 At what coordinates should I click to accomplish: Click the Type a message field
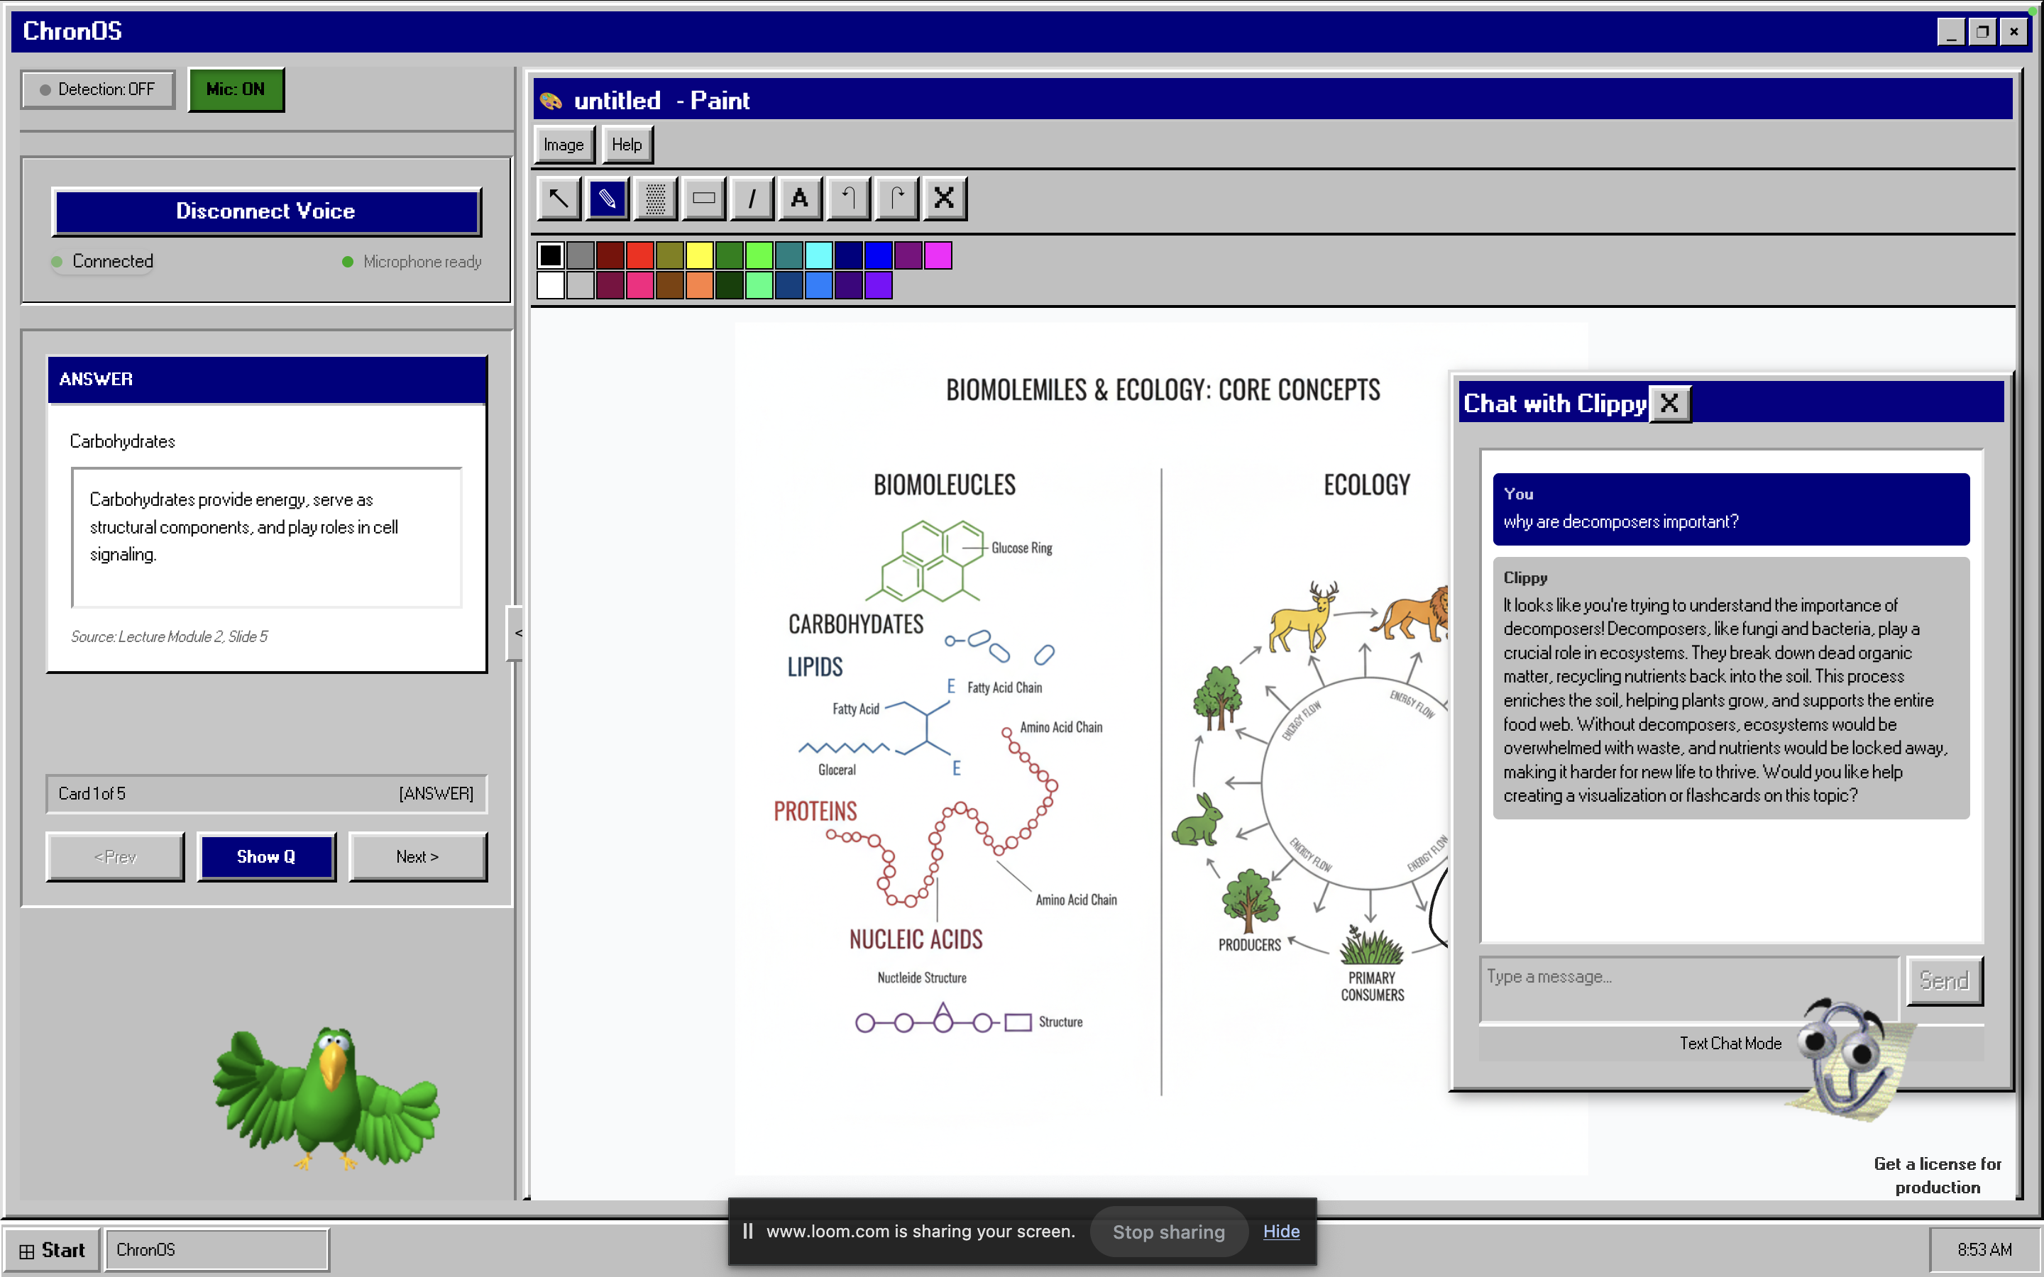[x=1688, y=977]
